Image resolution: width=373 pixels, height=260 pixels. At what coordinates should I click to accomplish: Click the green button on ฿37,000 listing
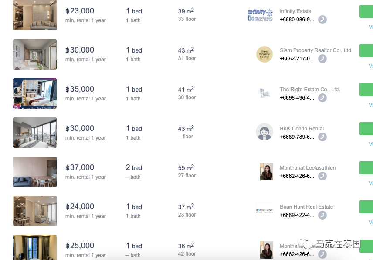(366, 168)
